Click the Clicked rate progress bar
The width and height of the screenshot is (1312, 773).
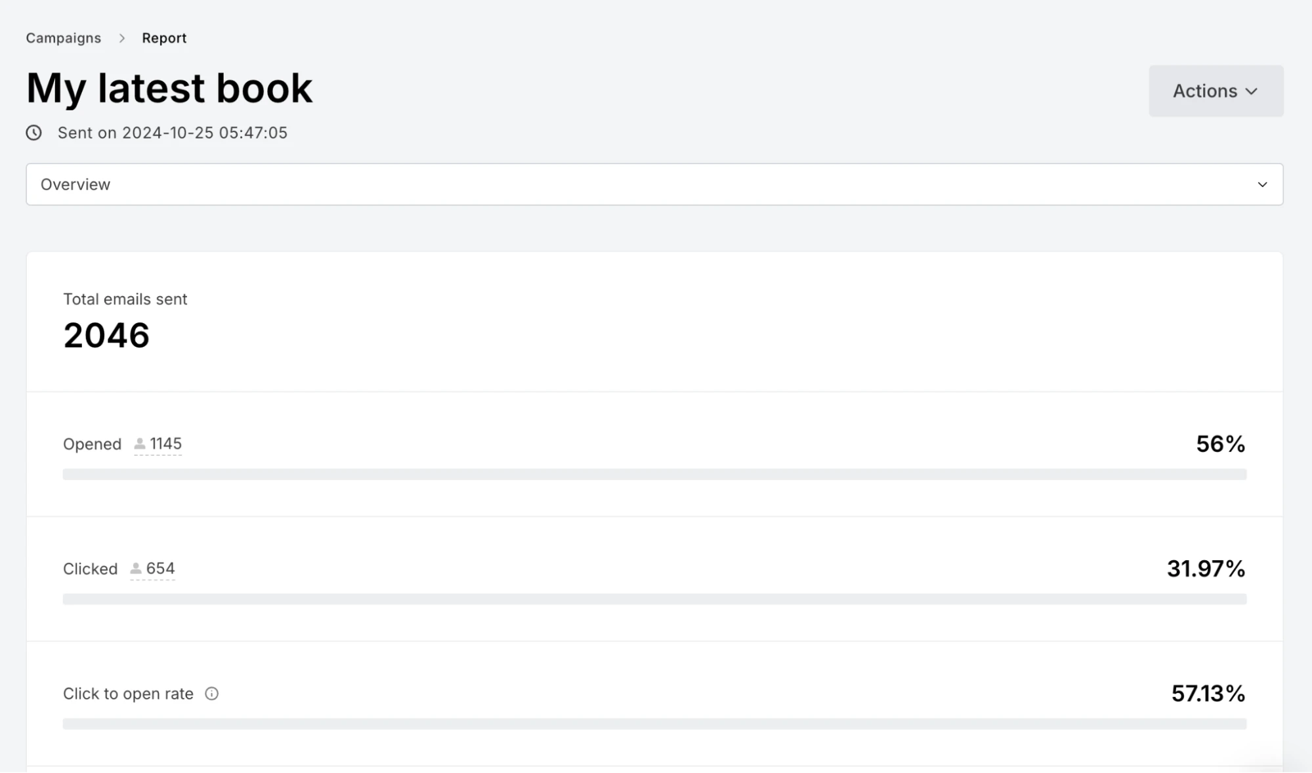coord(654,599)
